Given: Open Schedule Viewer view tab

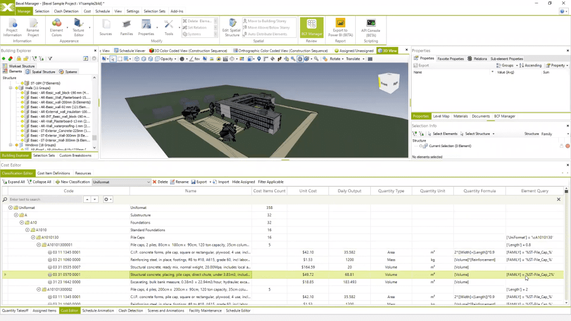Looking at the screenshot, I should pyautogui.click(x=129, y=51).
